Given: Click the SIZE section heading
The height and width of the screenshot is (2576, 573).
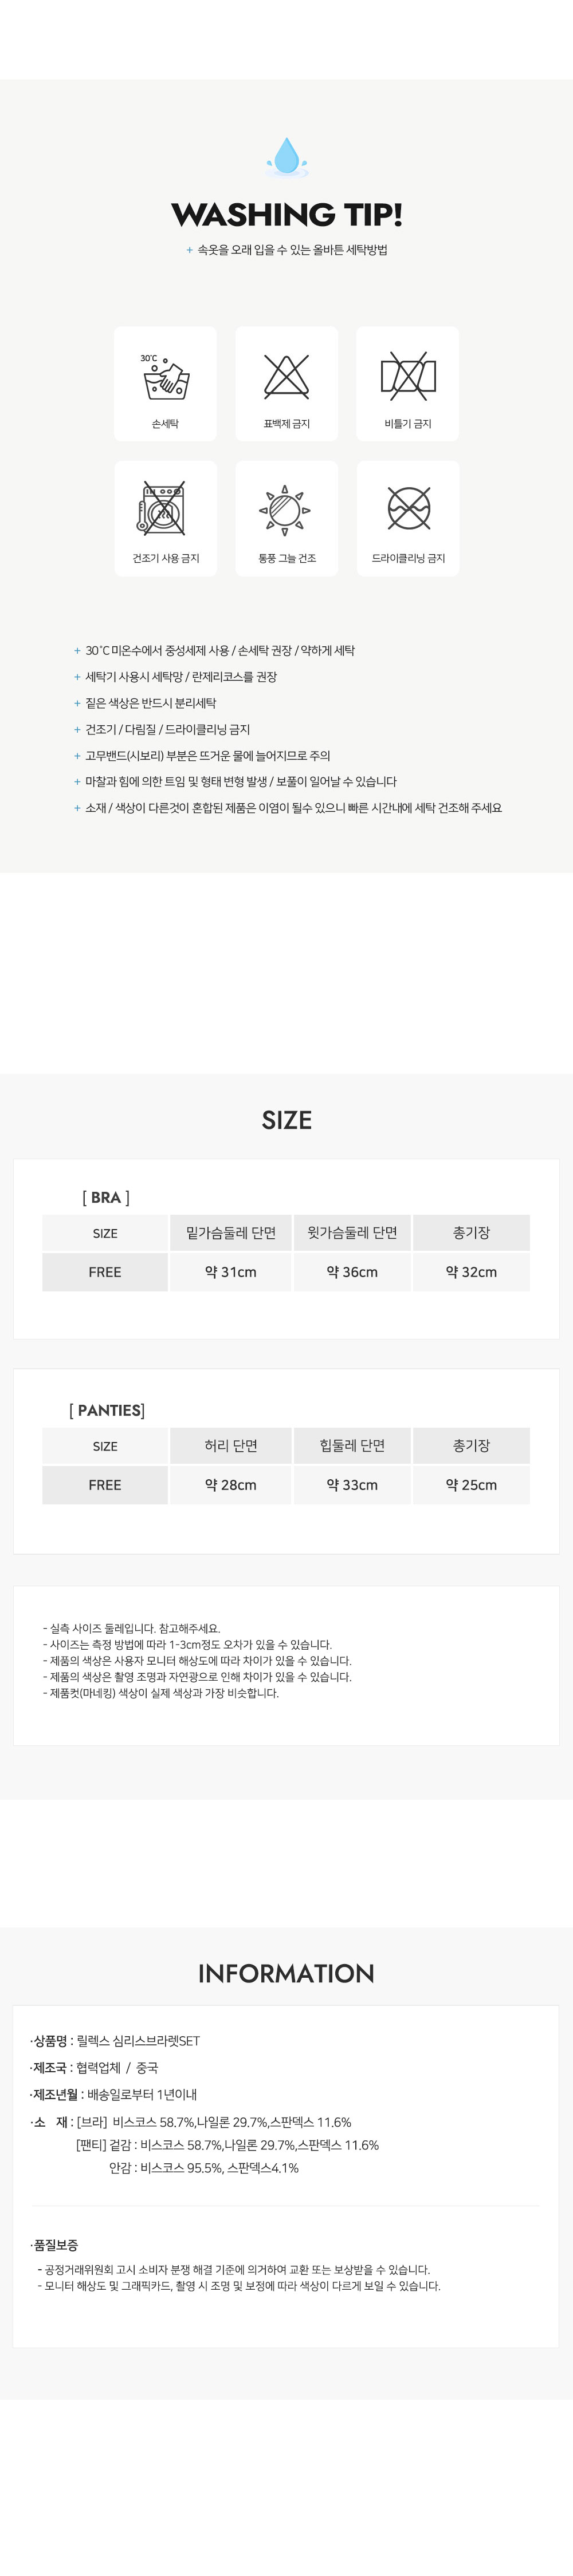Looking at the screenshot, I should (x=286, y=1120).
